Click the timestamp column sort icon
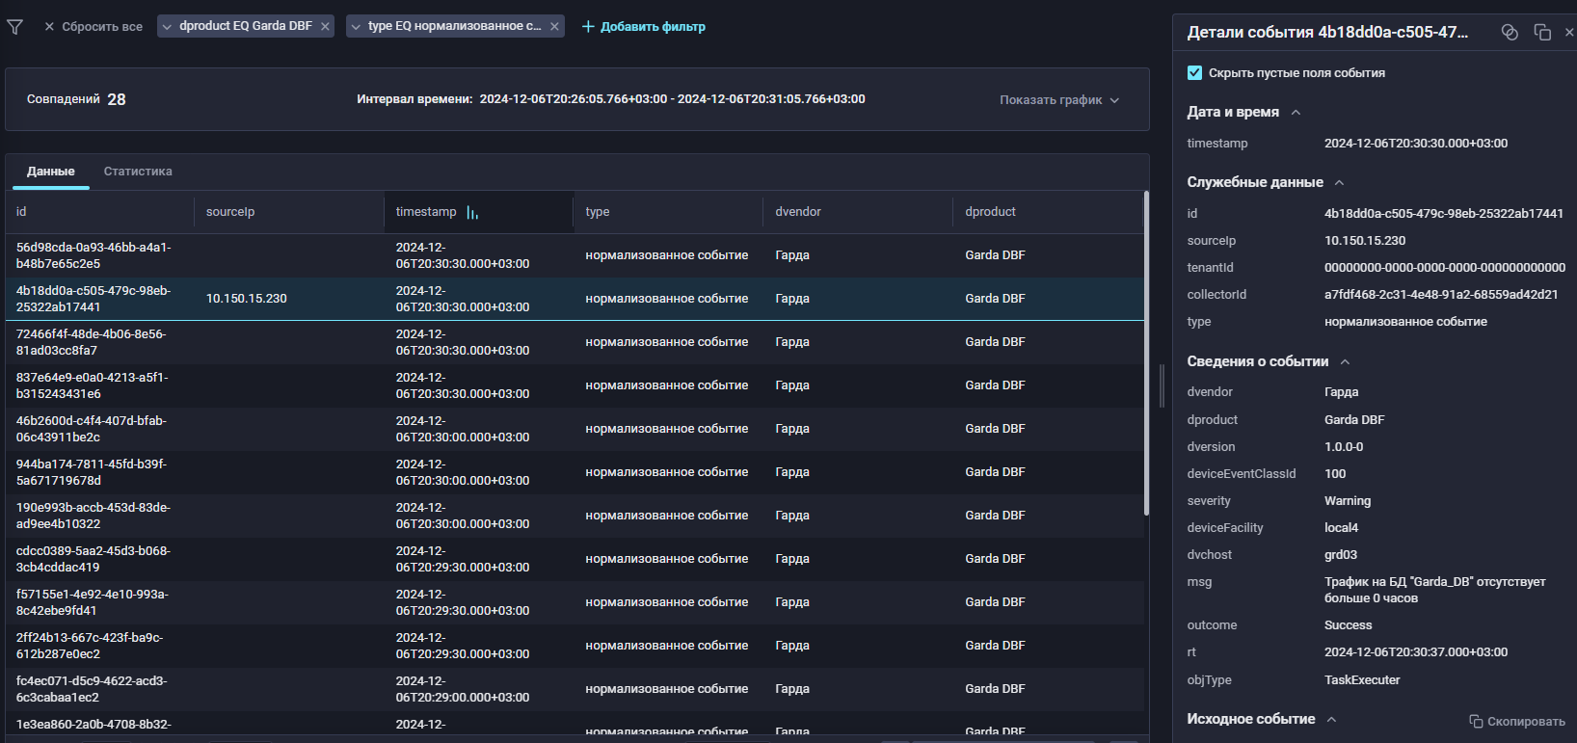1577x743 pixels. tap(472, 213)
